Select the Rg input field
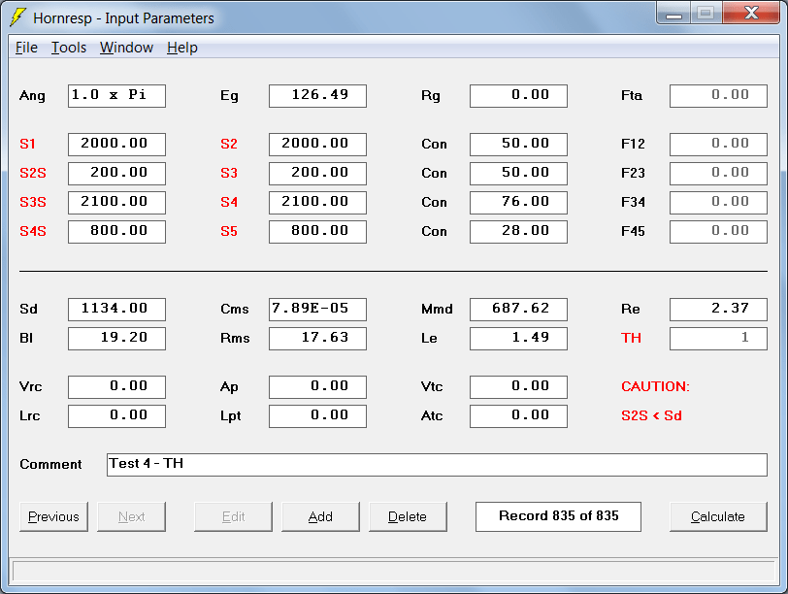The image size is (788, 594). pyautogui.click(x=518, y=96)
